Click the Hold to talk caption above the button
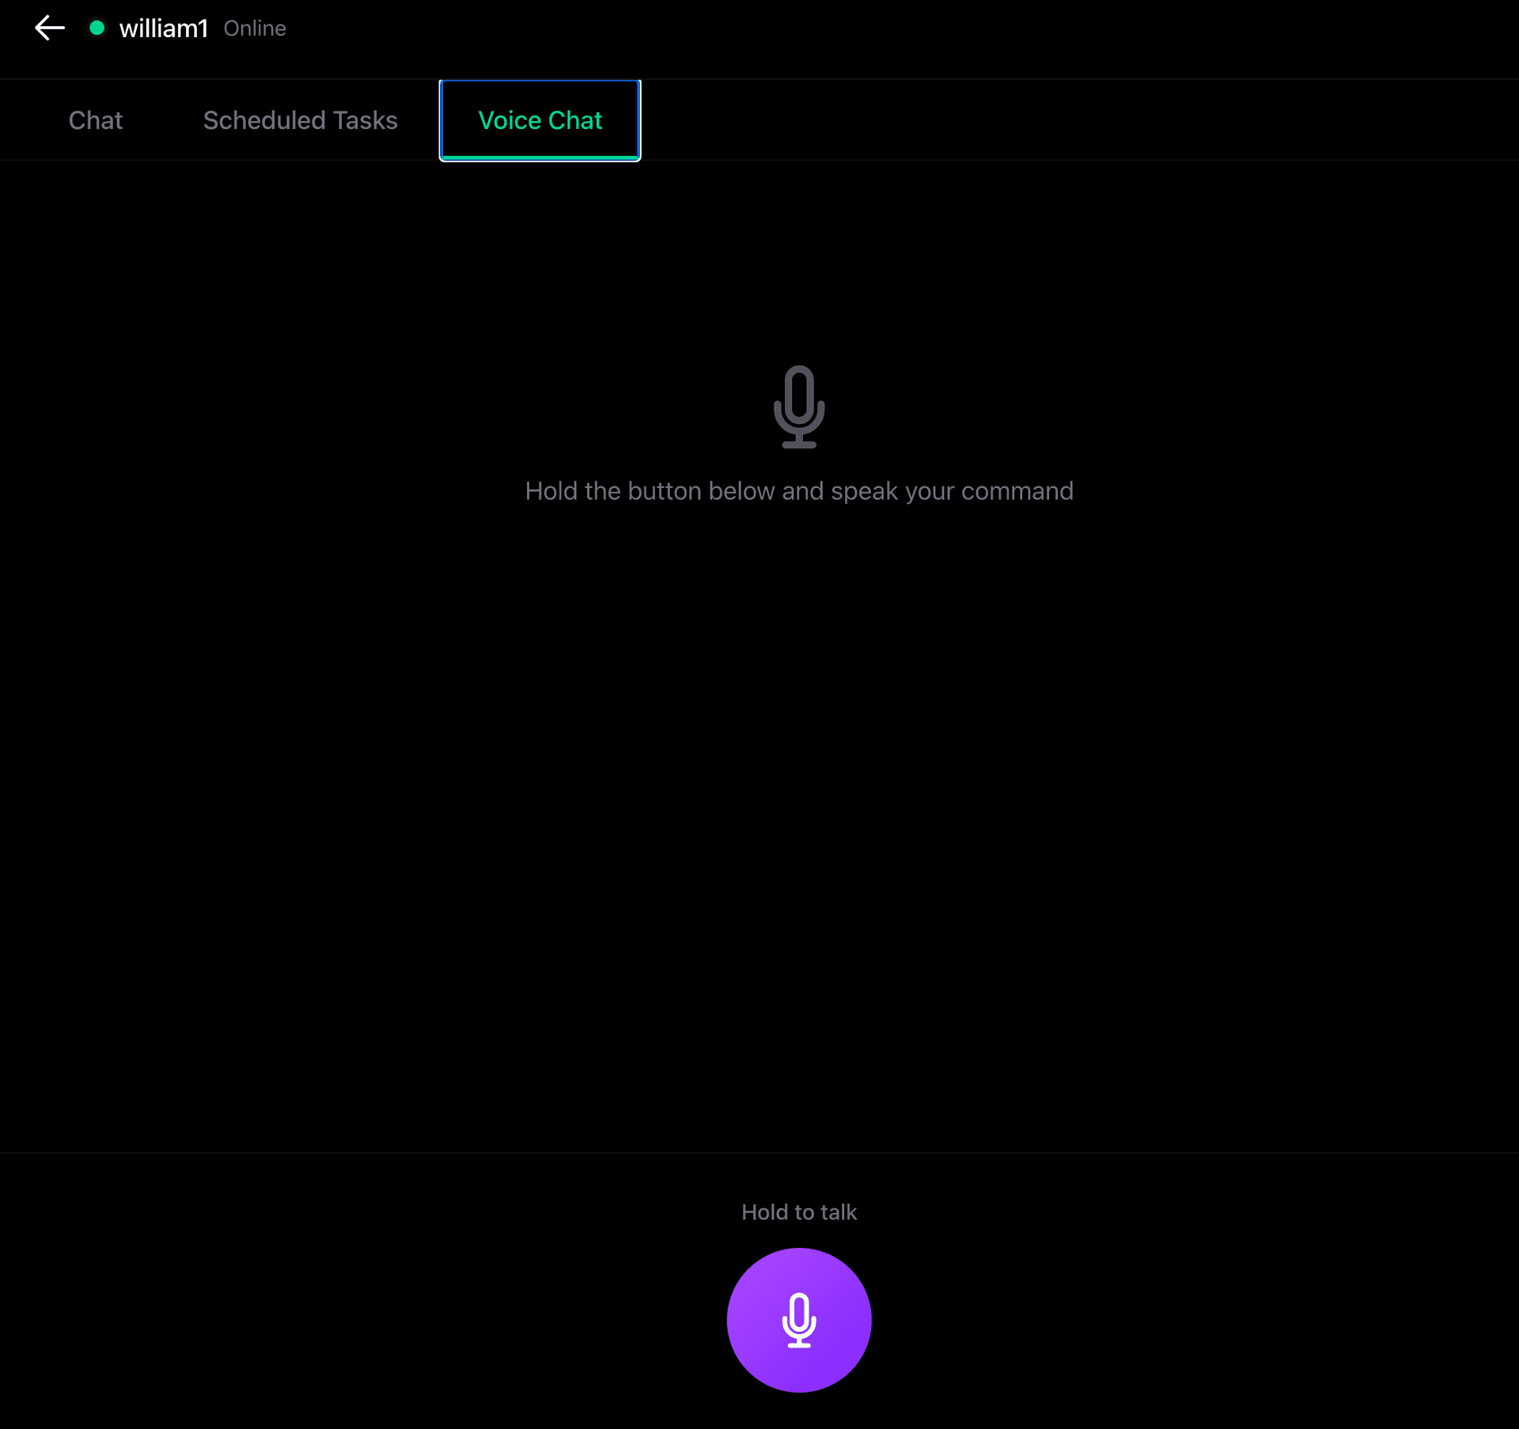This screenshot has height=1429, width=1519. [x=798, y=1212]
